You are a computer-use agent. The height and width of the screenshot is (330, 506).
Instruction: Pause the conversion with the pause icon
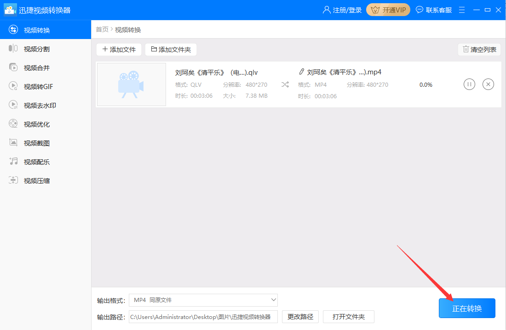(469, 84)
